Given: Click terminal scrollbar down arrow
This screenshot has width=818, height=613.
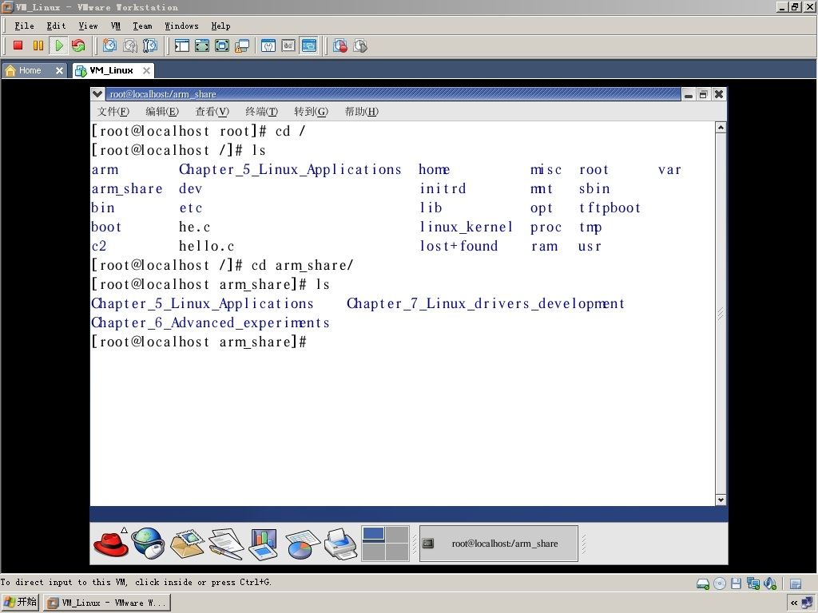Looking at the screenshot, I should pyautogui.click(x=721, y=500).
